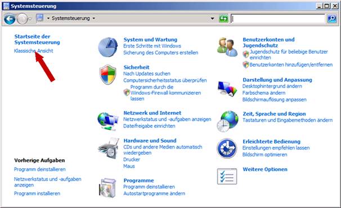This screenshot has width=341, height=208.
Task: Click the Systemsteuerung breadcrumb segment
Action: coord(71,18)
